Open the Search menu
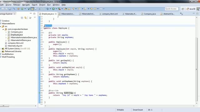 [x=35, y=5]
